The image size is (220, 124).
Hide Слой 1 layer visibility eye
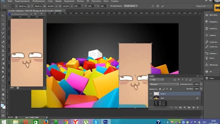coord(151,94)
